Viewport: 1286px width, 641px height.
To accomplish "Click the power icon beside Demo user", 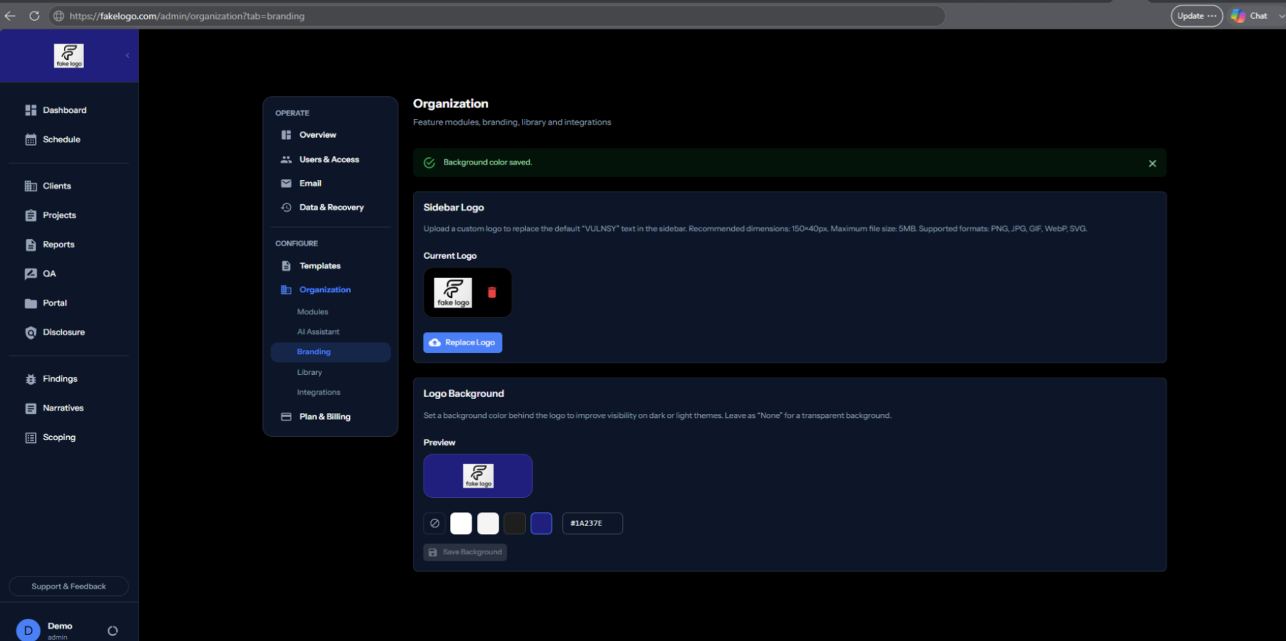I will 112,631.
